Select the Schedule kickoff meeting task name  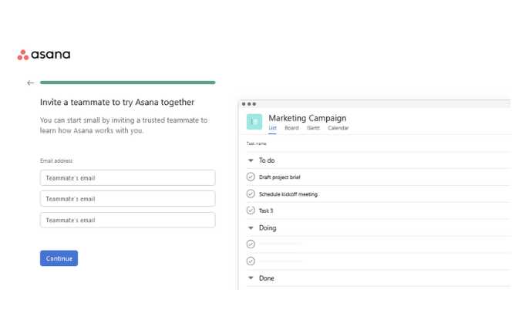pyautogui.click(x=288, y=194)
